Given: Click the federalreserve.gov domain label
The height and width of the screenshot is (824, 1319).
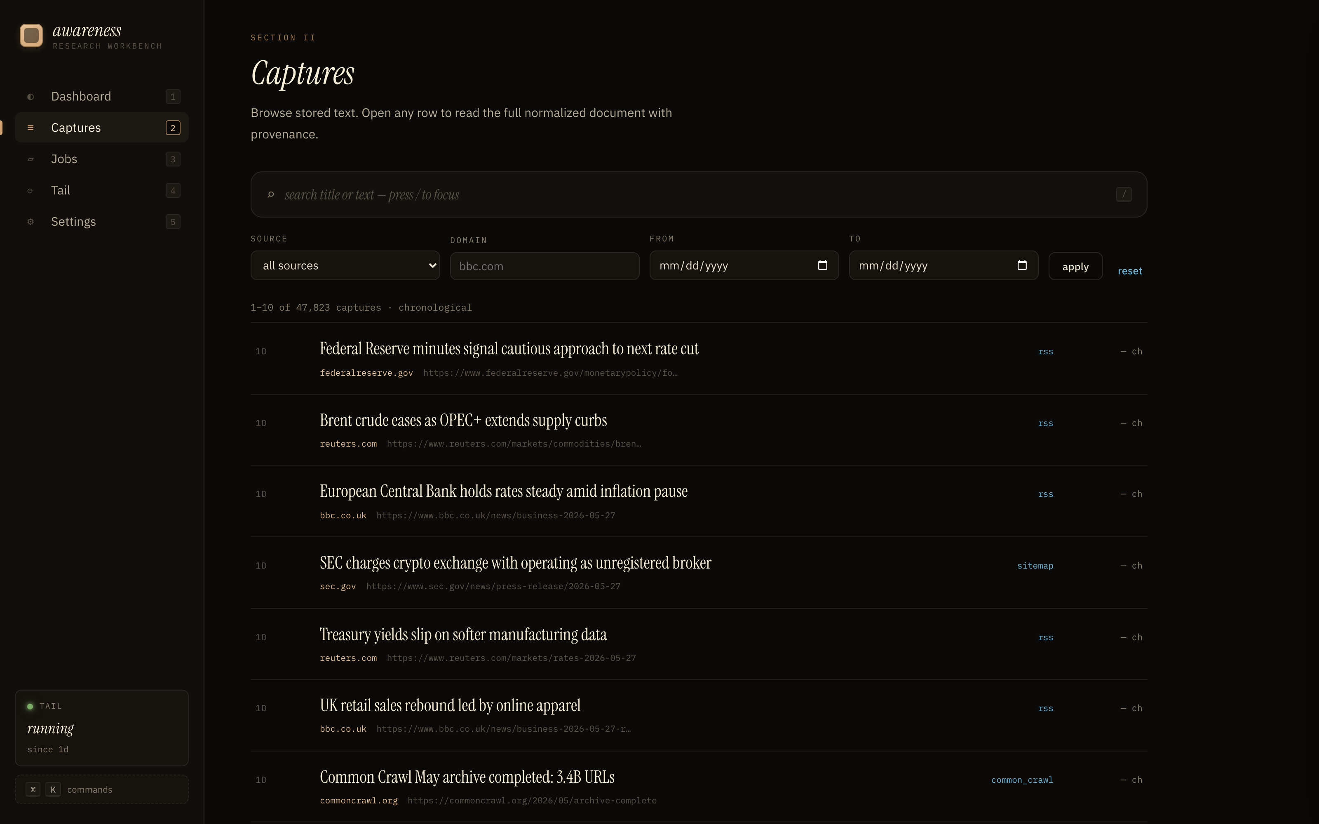Looking at the screenshot, I should pos(366,373).
